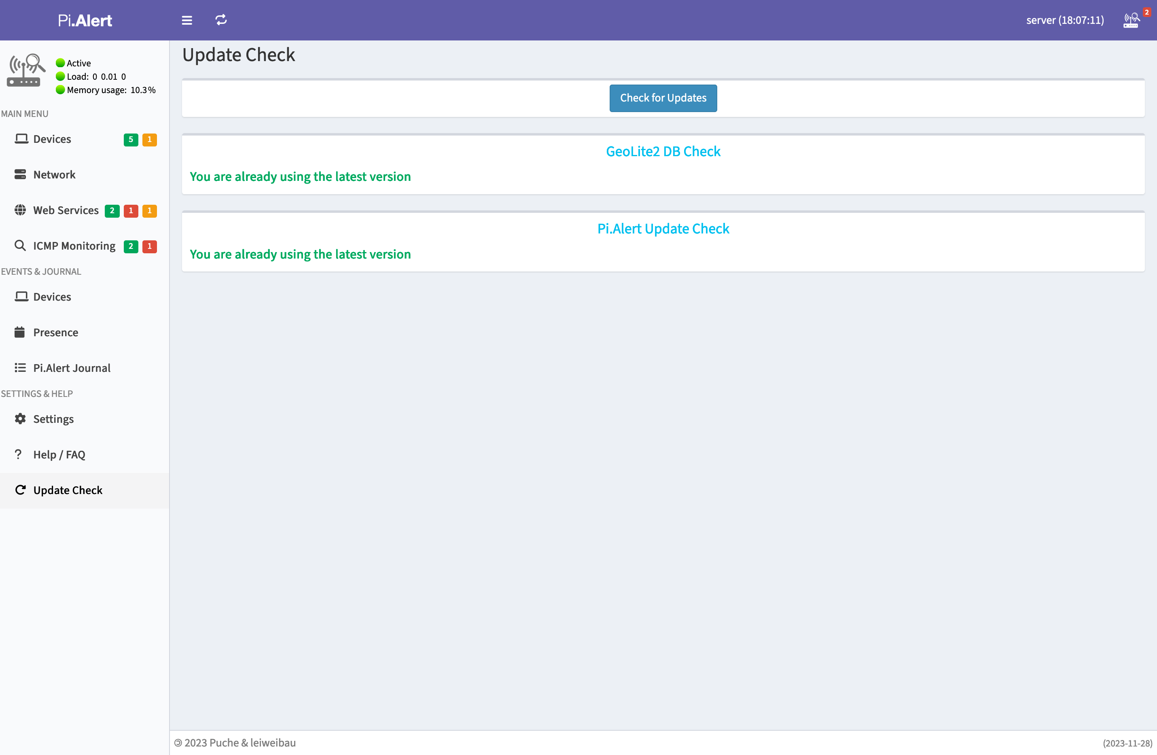Image resolution: width=1157 pixels, height=755 pixels.
Task: Open Devices under Main Menu
Action: (52, 139)
